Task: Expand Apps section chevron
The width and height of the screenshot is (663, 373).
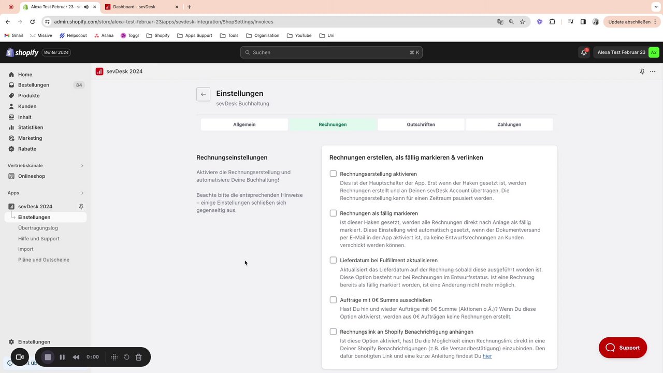Action: click(82, 193)
